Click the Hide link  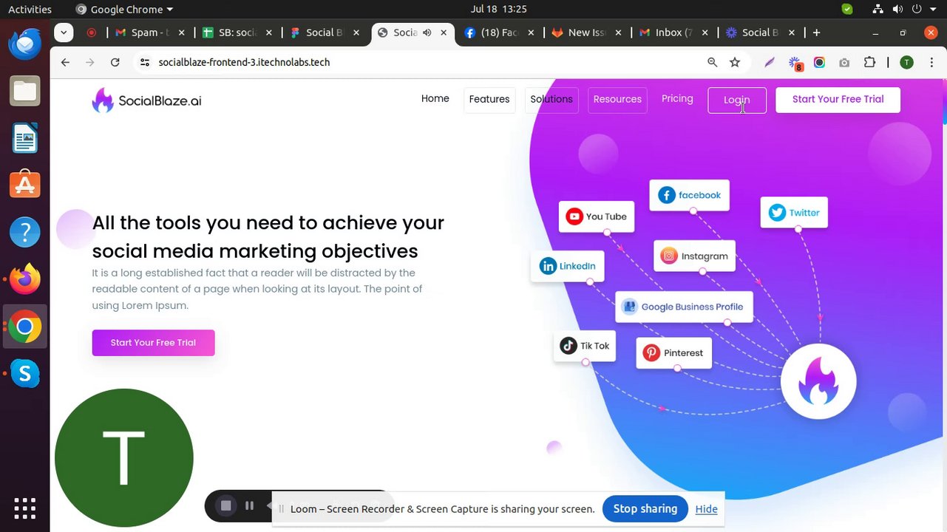(x=706, y=509)
